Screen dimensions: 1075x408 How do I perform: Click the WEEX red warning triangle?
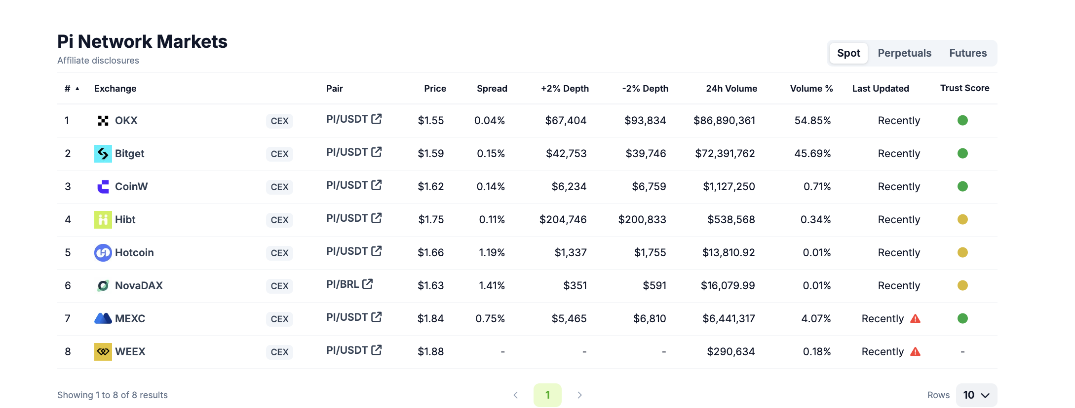point(916,352)
